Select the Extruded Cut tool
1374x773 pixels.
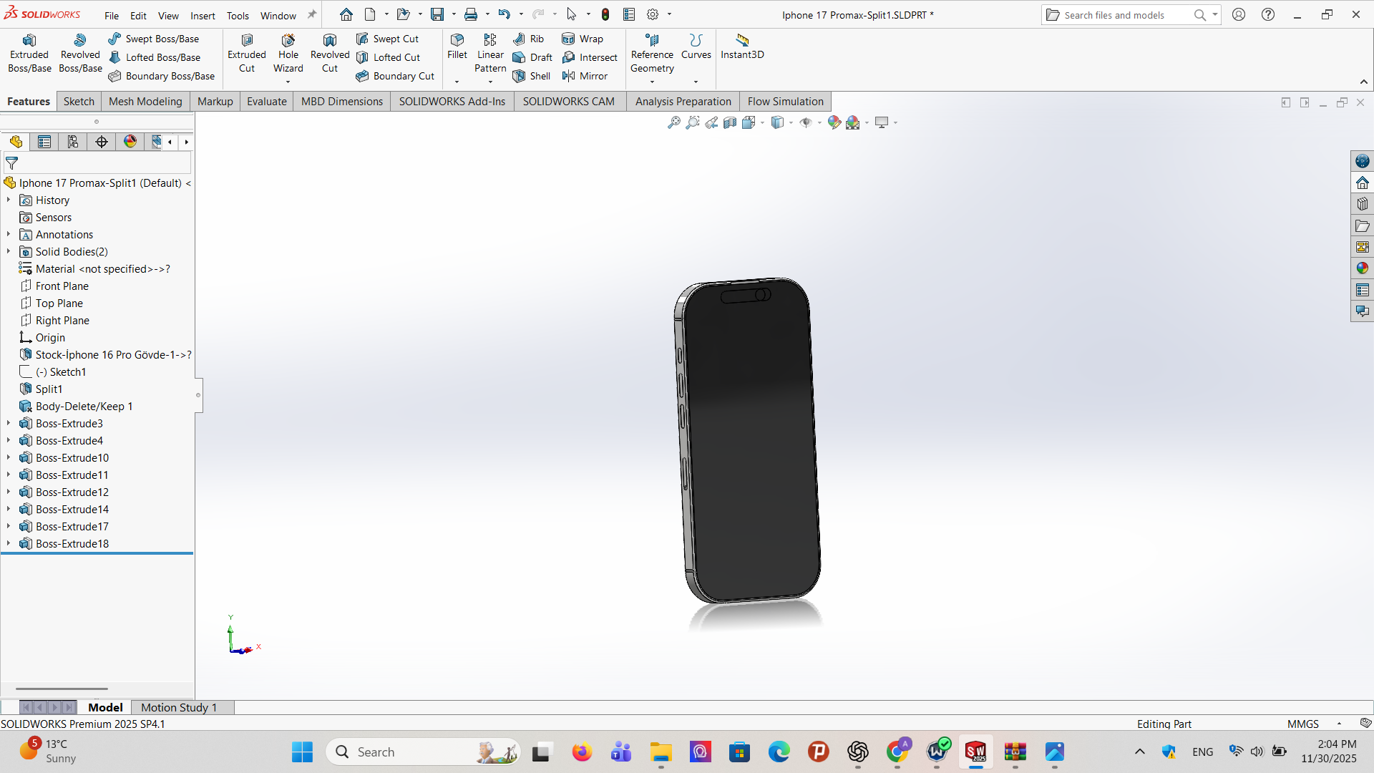pos(247,54)
